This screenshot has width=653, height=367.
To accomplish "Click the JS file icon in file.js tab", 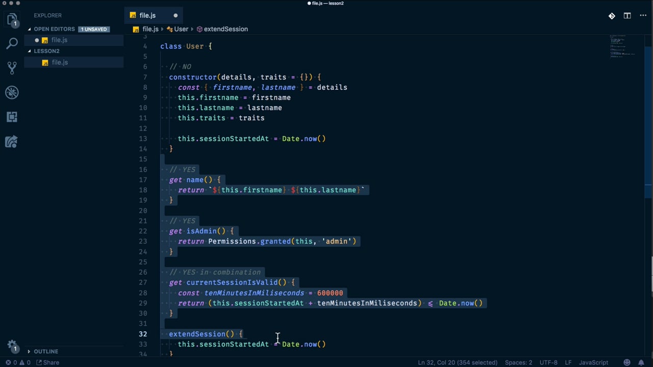I will pyautogui.click(x=133, y=16).
